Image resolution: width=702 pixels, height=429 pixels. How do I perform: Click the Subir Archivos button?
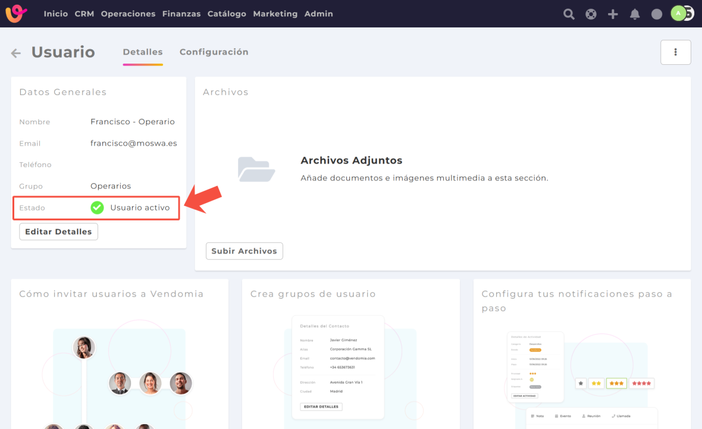[x=244, y=251]
